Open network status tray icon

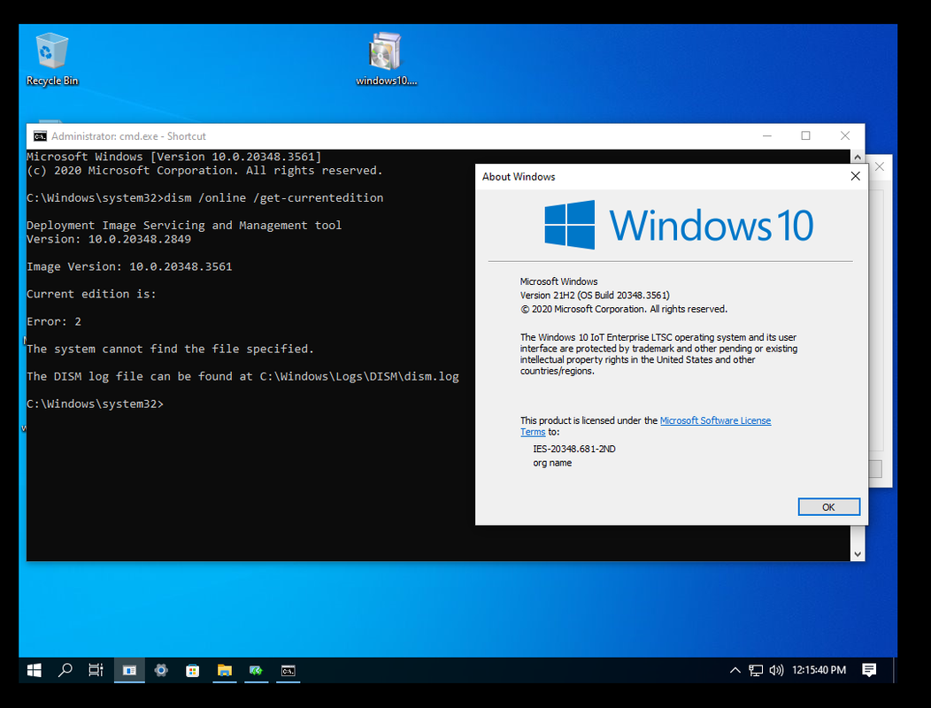pyautogui.click(x=756, y=671)
